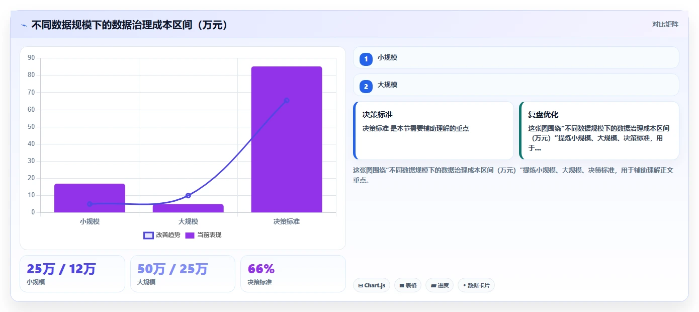The height and width of the screenshot is (312, 699).
Task: Click the lightning icon beside the title
Action: 24,25
